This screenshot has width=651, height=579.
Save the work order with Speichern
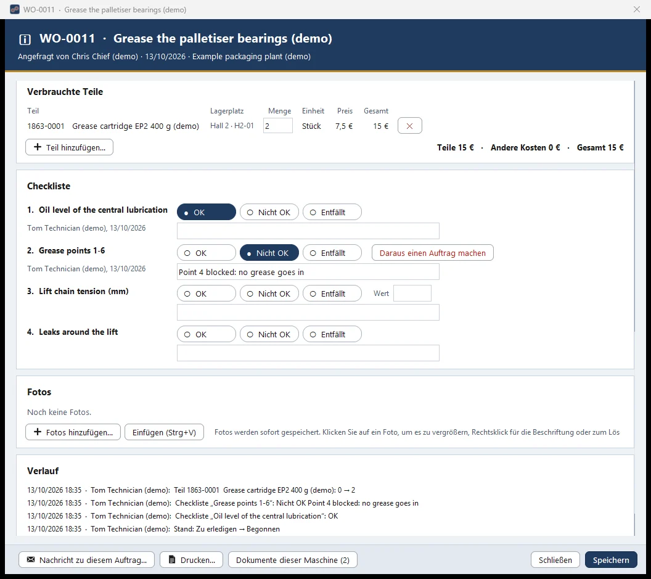[611, 559]
